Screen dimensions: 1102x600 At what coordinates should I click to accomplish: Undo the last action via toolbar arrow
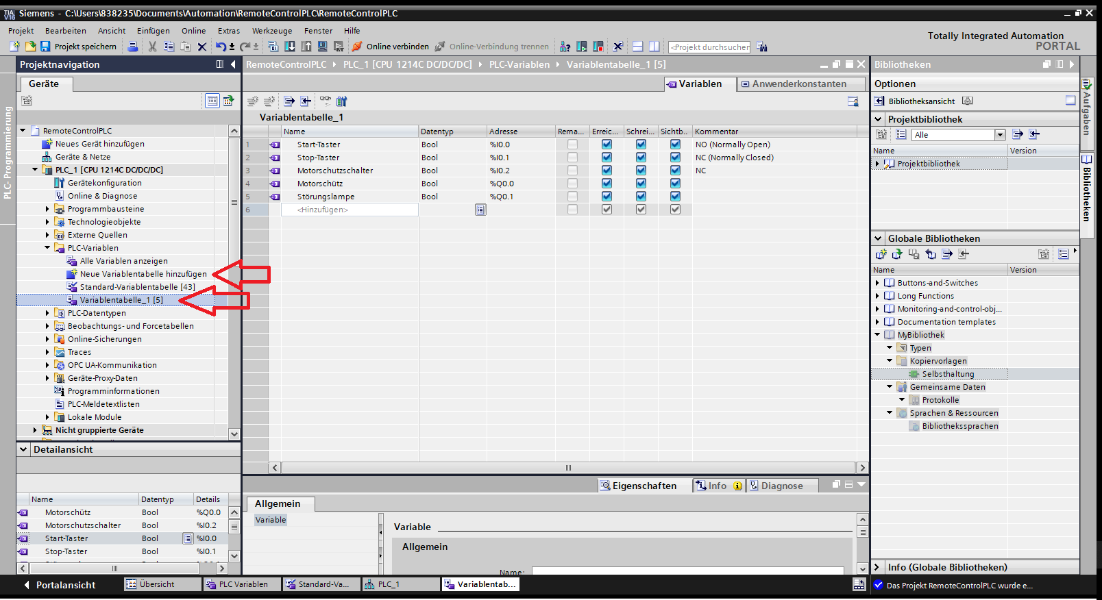221,47
